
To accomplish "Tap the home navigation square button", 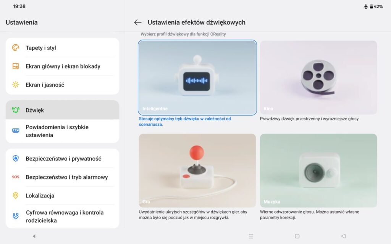I will pos(297,236).
